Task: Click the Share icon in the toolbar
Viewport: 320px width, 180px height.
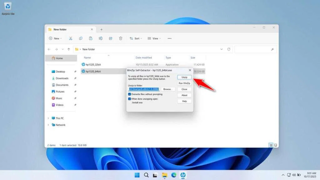Action: (110, 38)
